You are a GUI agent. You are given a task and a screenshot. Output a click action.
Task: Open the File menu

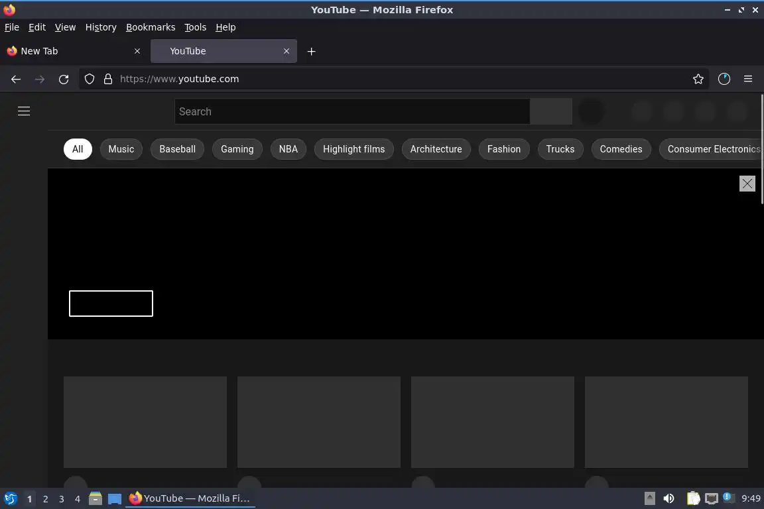[x=12, y=27]
